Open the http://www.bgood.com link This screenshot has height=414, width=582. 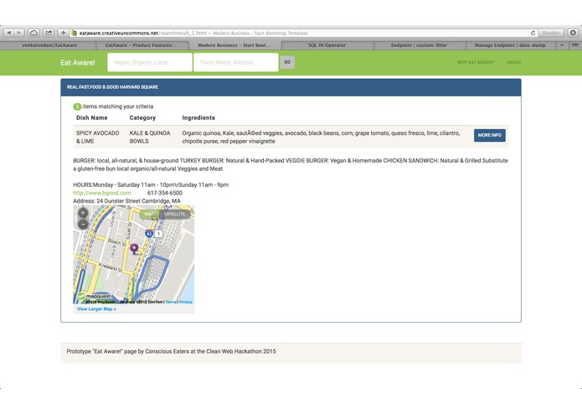(x=101, y=193)
